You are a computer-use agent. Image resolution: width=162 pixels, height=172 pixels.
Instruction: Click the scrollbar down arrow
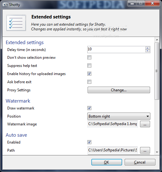(157, 152)
